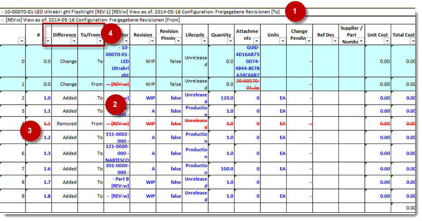
Task: Select the EA units cell in row 9
Action: [x=274, y=196]
